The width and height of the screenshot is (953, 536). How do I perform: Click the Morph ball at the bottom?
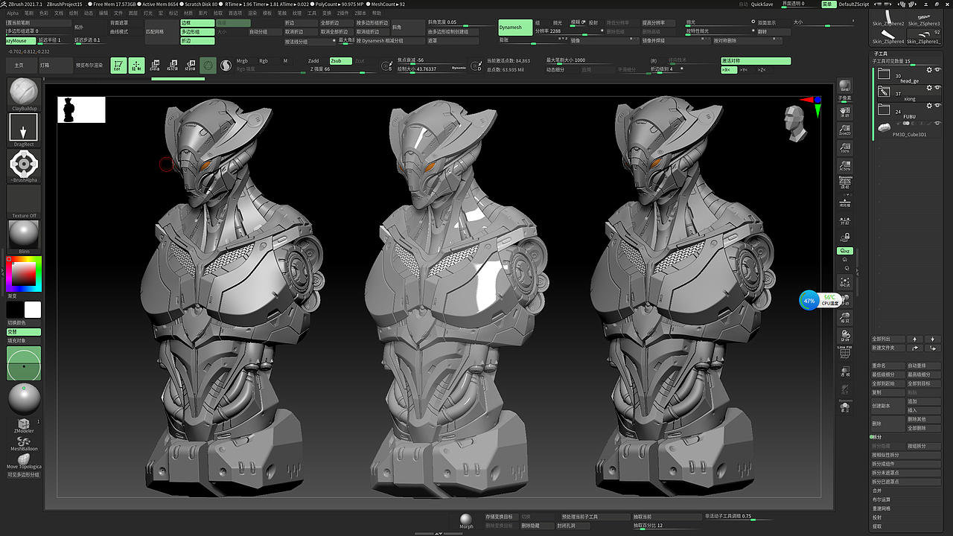click(x=466, y=520)
